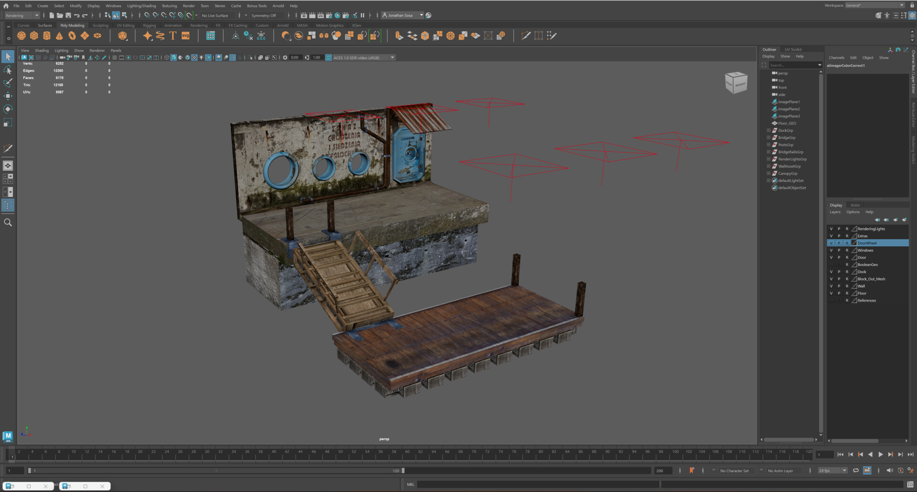Select the Paint Selection tool in toolbox
Viewport: 917px width, 492px height.
pyautogui.click(x=8, y=83)
